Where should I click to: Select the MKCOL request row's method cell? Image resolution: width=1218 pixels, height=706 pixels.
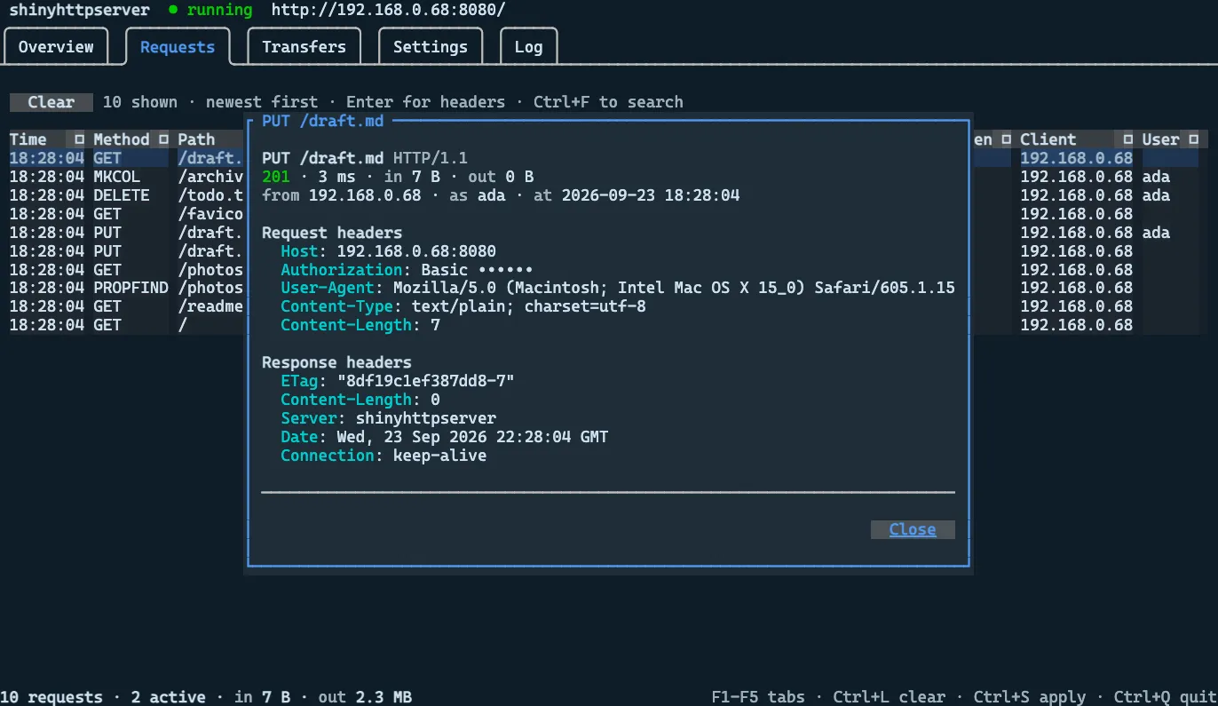117,177
